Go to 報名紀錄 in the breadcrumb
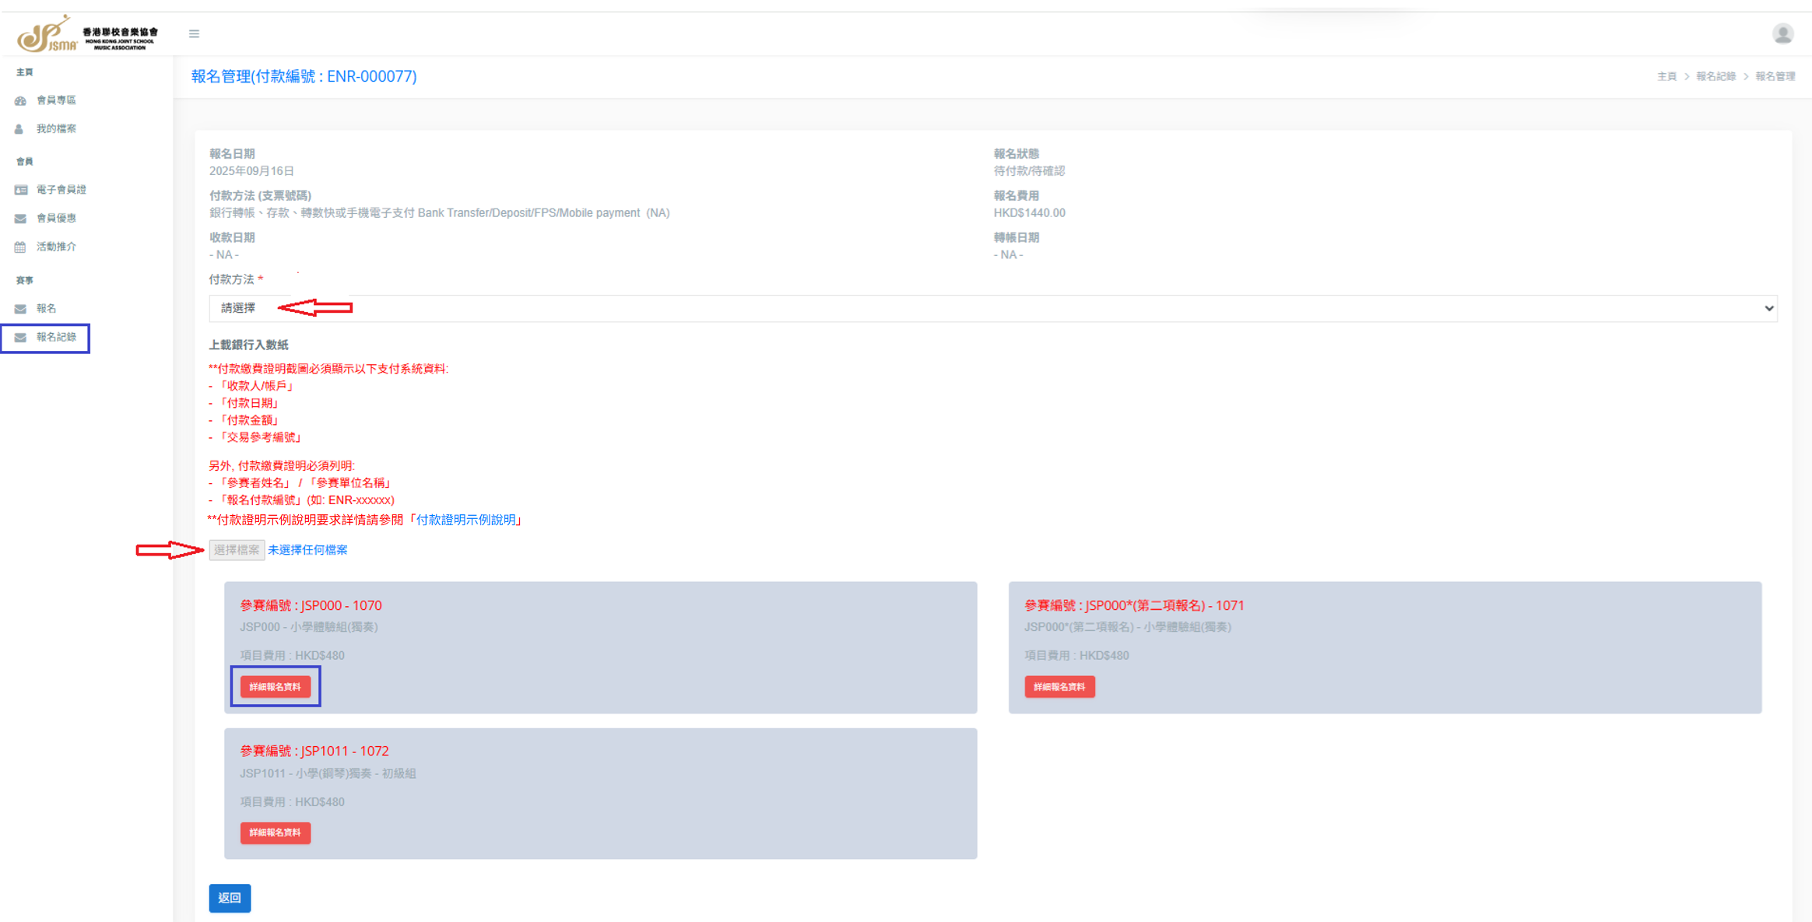Screen dimensions: 1812x922 point(1715,76)
